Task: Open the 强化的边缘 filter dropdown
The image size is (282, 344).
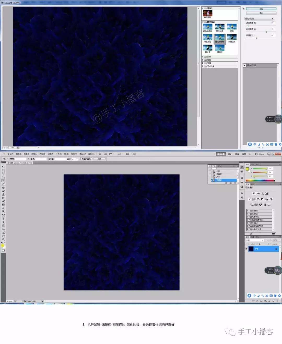Action: coord(259,19)
